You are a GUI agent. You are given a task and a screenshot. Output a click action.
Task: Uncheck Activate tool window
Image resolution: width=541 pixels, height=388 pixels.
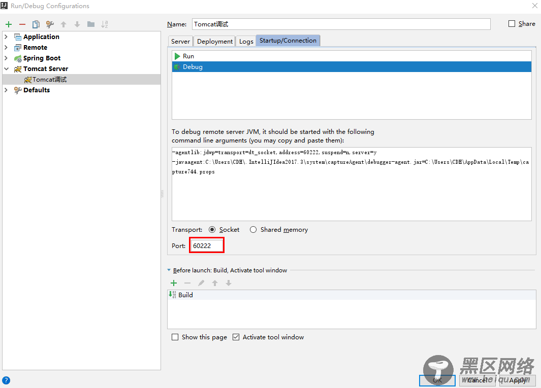point(236,337)
